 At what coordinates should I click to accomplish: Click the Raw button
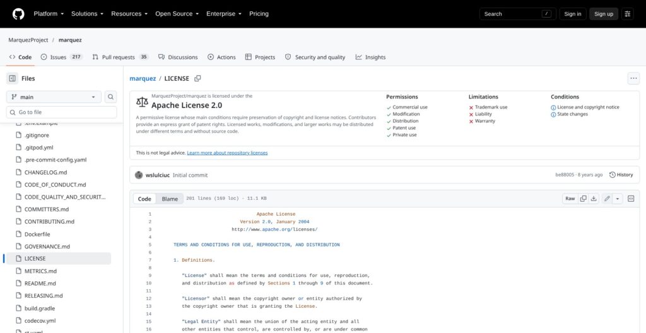tap(570, 199)
